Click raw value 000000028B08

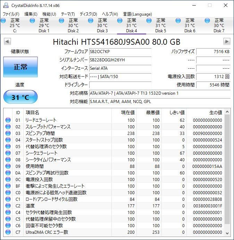(208, 199)
